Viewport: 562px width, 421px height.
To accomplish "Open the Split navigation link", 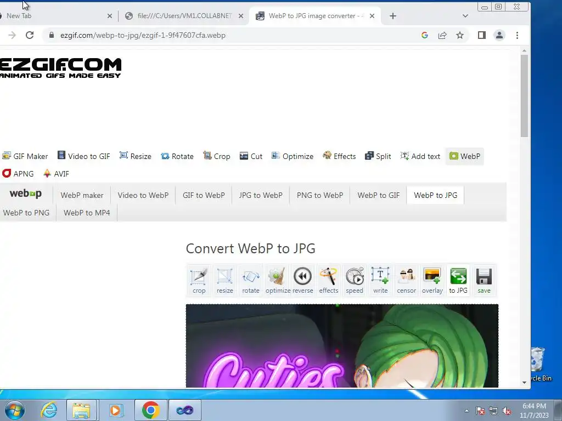I will 378,156.
